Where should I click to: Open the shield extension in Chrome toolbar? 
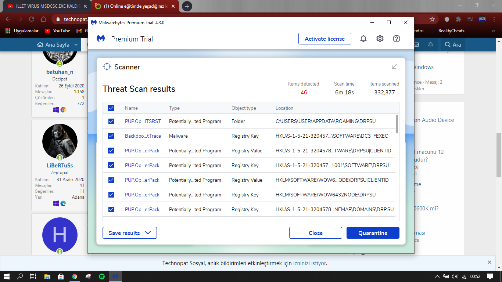coord(447,19)
